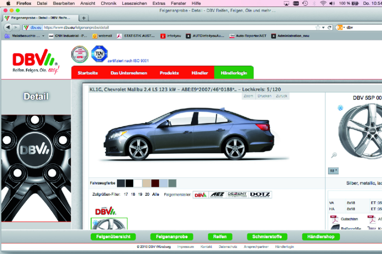382x254 pixels.
Task: Click the Gutachten PDF icon
Action: coord(335,220)
